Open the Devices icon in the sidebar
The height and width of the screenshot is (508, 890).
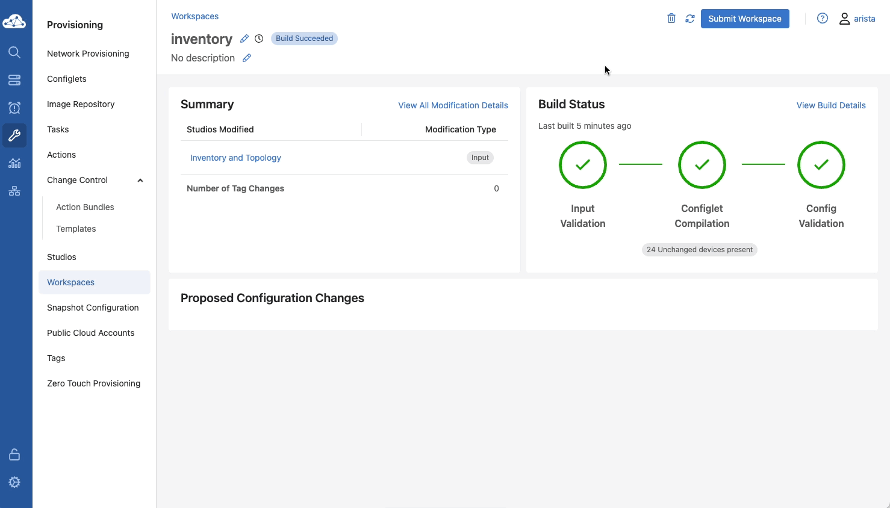pos(14,80)
